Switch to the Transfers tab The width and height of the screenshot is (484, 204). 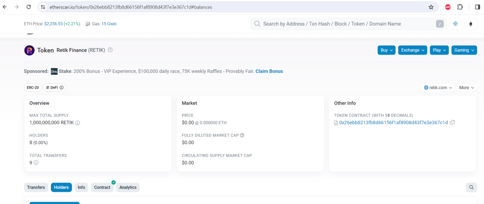click(x=36, y=187)
